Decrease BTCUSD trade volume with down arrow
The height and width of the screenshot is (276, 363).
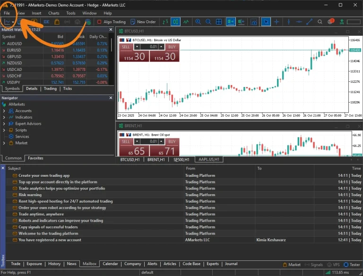click(x=137, y=47)
